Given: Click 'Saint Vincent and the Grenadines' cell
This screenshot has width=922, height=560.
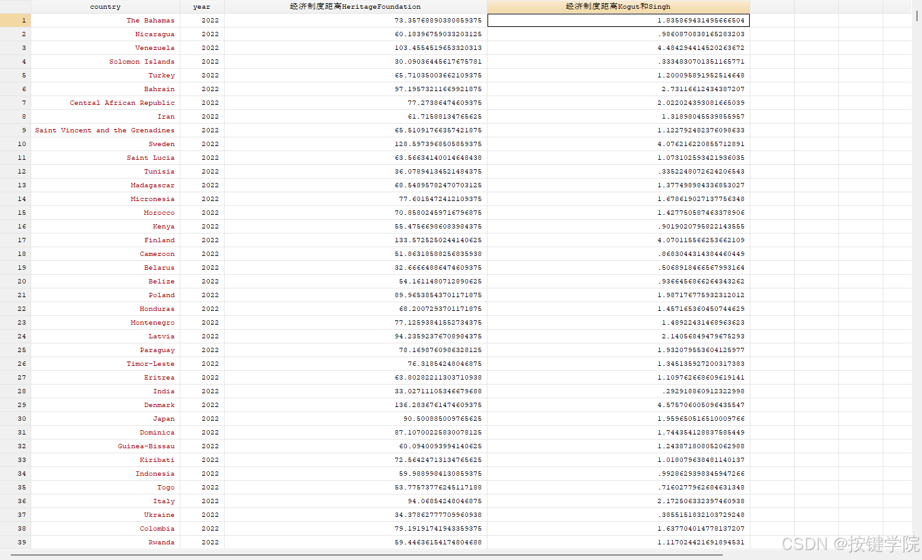Looking at the screenshot, I should pos(105,130).
